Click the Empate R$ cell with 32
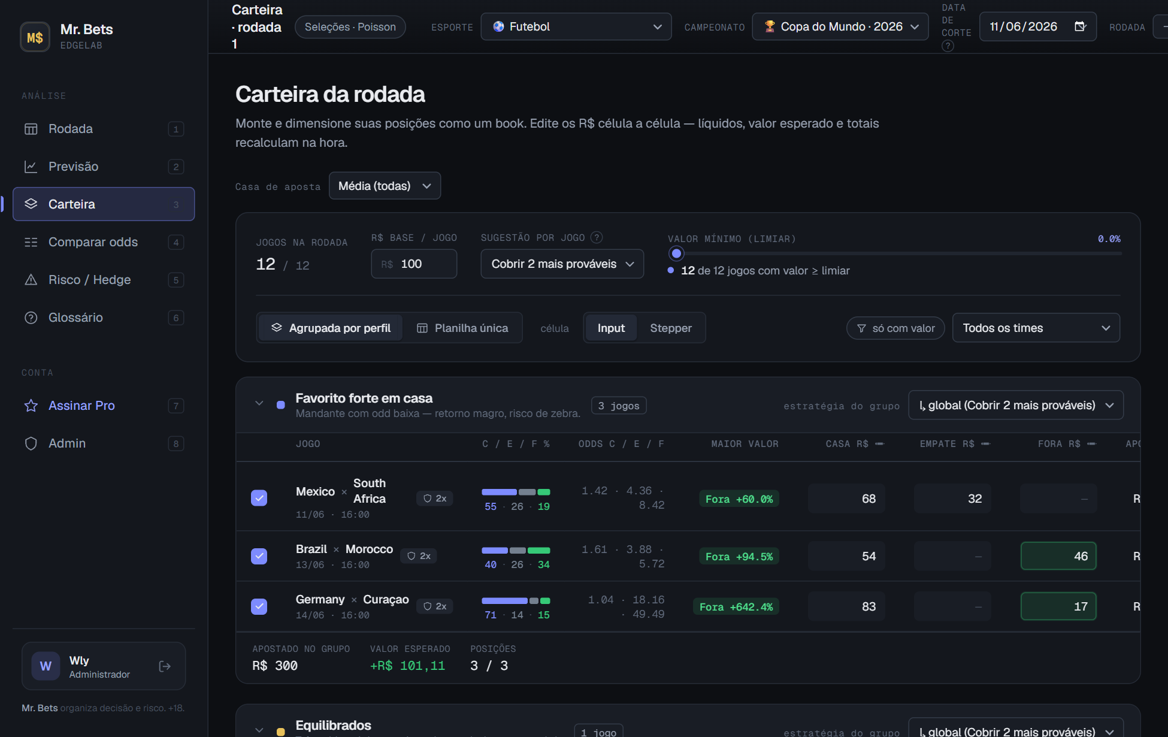Viewport: 1168px width, 737px height. tap(952, 499)
